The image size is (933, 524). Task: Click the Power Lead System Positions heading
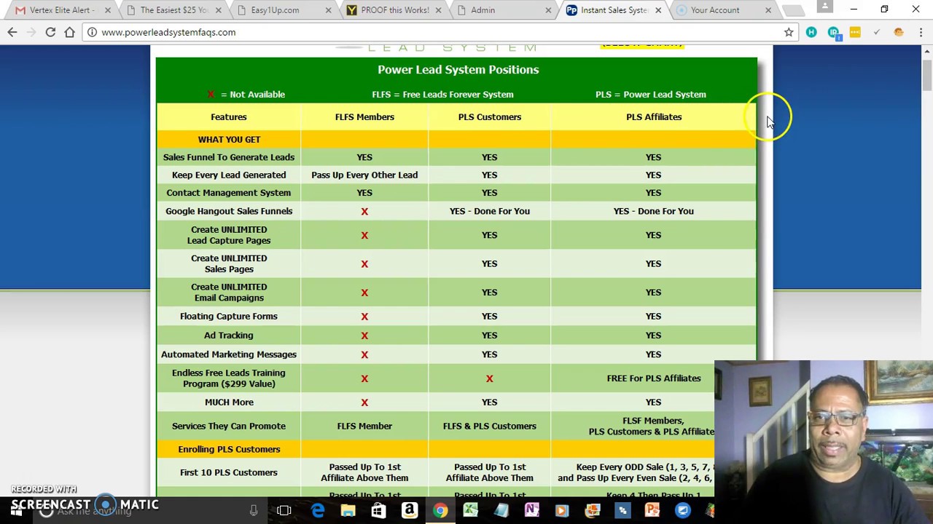coord(458,70)
